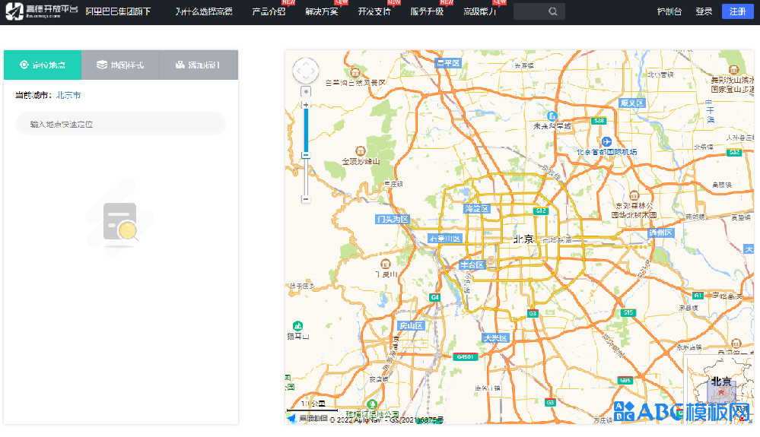This screenshot has height=437, width=760.
Task: Open the 控制台 console link
Action: (669, 11)
